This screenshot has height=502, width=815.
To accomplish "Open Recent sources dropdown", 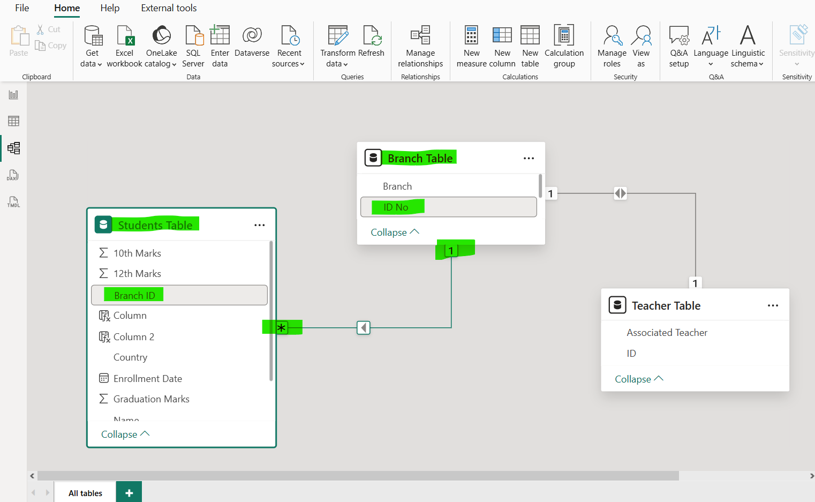I will (x=289, y=64).
